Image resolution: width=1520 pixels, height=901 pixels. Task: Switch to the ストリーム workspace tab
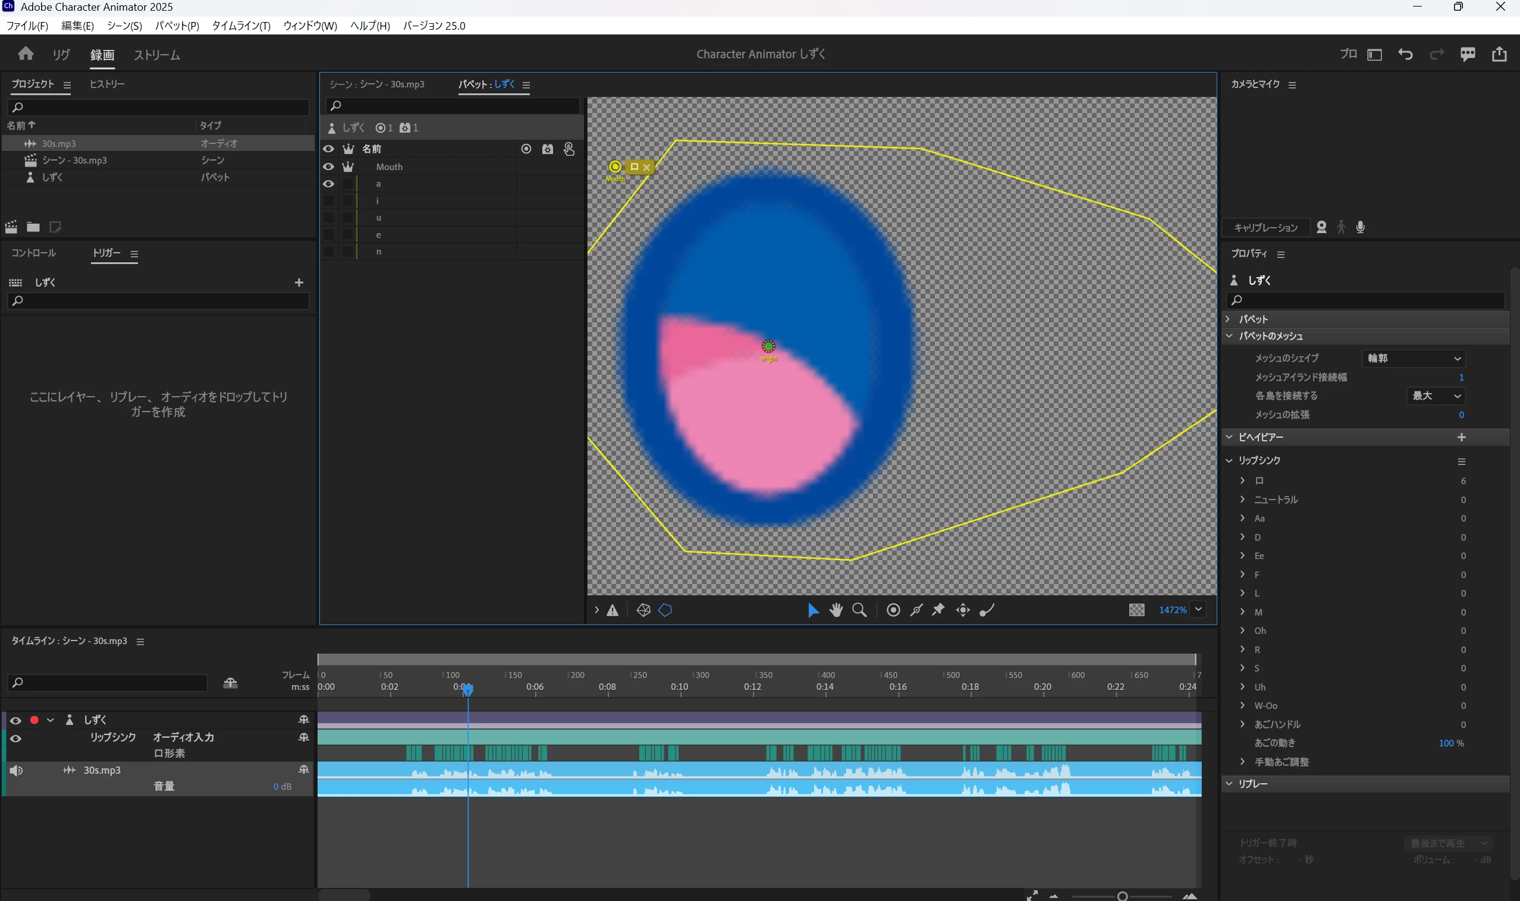(x=156, y=55)
